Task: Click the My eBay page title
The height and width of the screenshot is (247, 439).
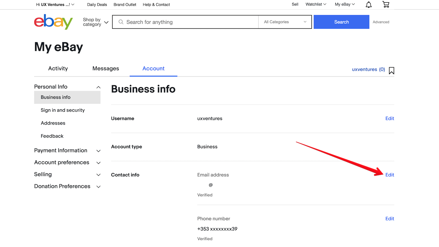Action: tap(58, 47)
